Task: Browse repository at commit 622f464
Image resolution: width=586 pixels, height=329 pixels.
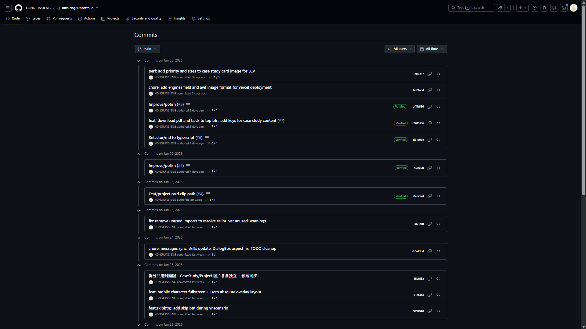Action: pyautogui.click(x=438, y=90)
